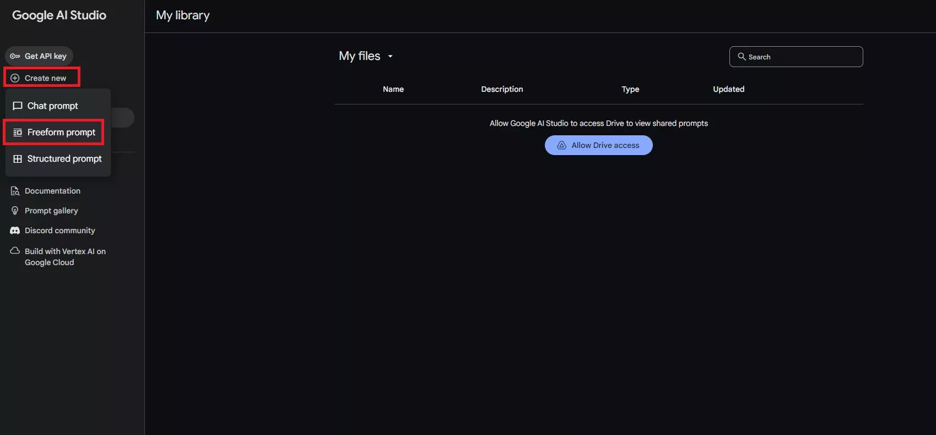Click the Search input field
The width and height of the screenshot is (936, 435).
802,57
